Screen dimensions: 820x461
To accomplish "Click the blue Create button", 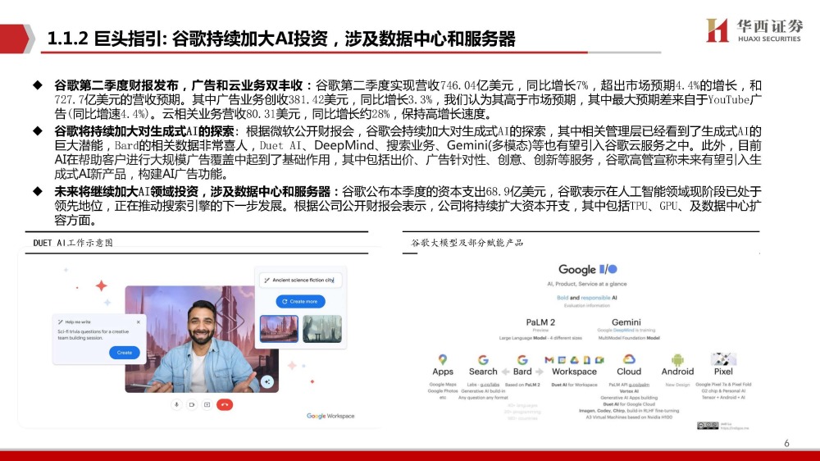I will 125,353.
